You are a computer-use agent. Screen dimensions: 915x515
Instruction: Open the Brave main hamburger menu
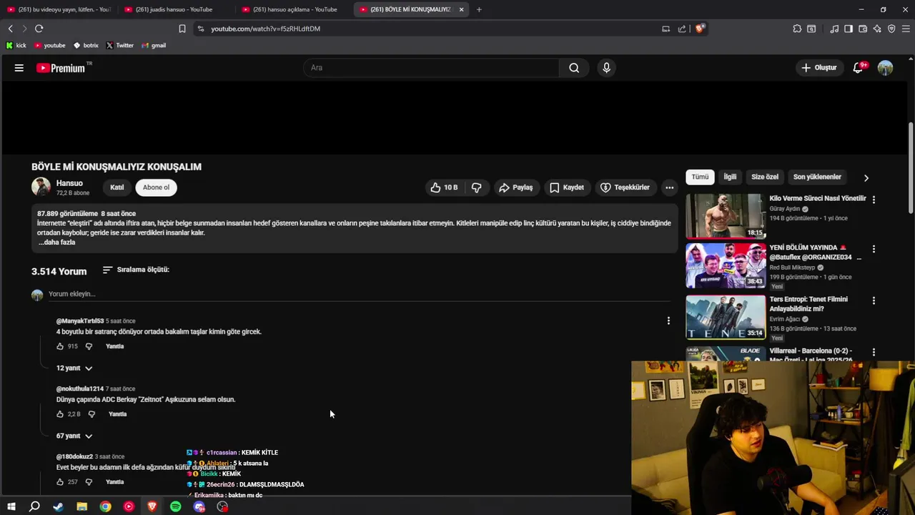(906, 29)
